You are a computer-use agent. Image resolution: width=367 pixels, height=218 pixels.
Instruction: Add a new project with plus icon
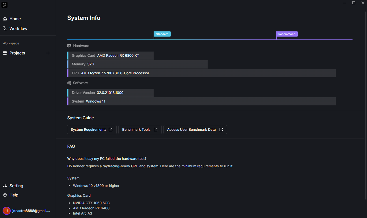[48, 53]
